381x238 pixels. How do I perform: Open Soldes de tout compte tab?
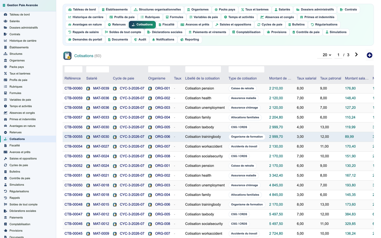pyautogui.click(x=123, y=32)
